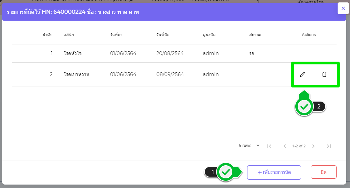
Task: Select the โรคเบาหวาน clinic row
Action: 76,74
